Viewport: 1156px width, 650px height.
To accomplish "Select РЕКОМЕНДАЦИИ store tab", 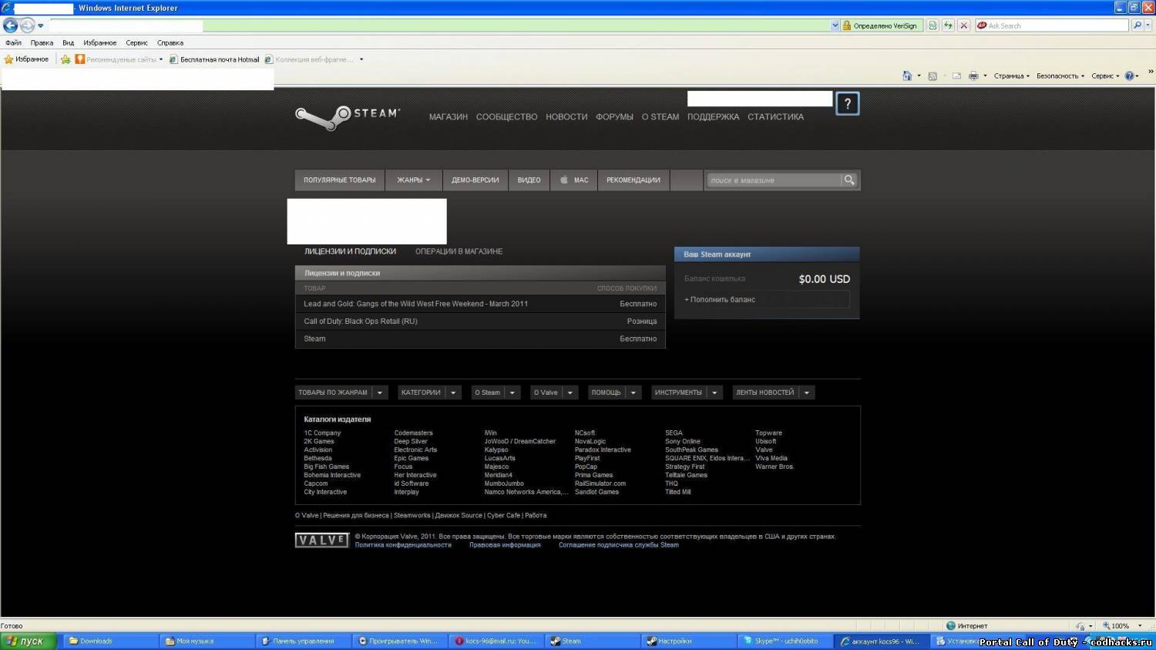I will coord(633,180).
